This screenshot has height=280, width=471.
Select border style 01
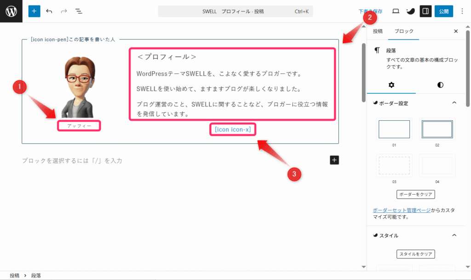[394, 129]
